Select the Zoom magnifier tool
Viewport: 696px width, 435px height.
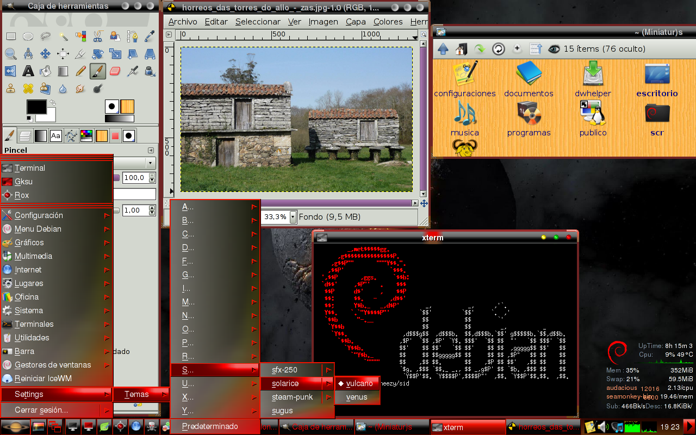11,54
